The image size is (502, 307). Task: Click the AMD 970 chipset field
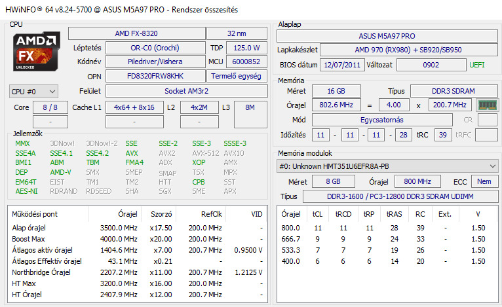[407, 50]
